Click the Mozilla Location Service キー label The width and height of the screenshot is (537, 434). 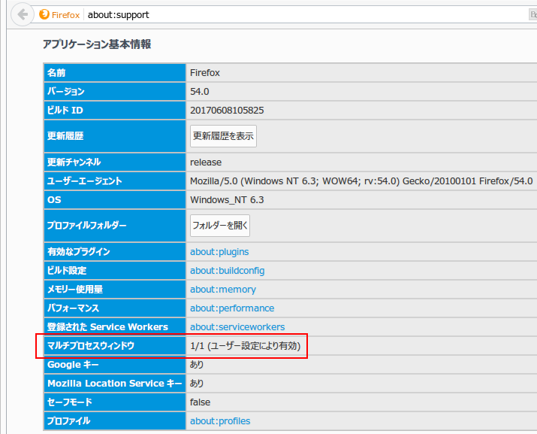click(x=114, y=383)
